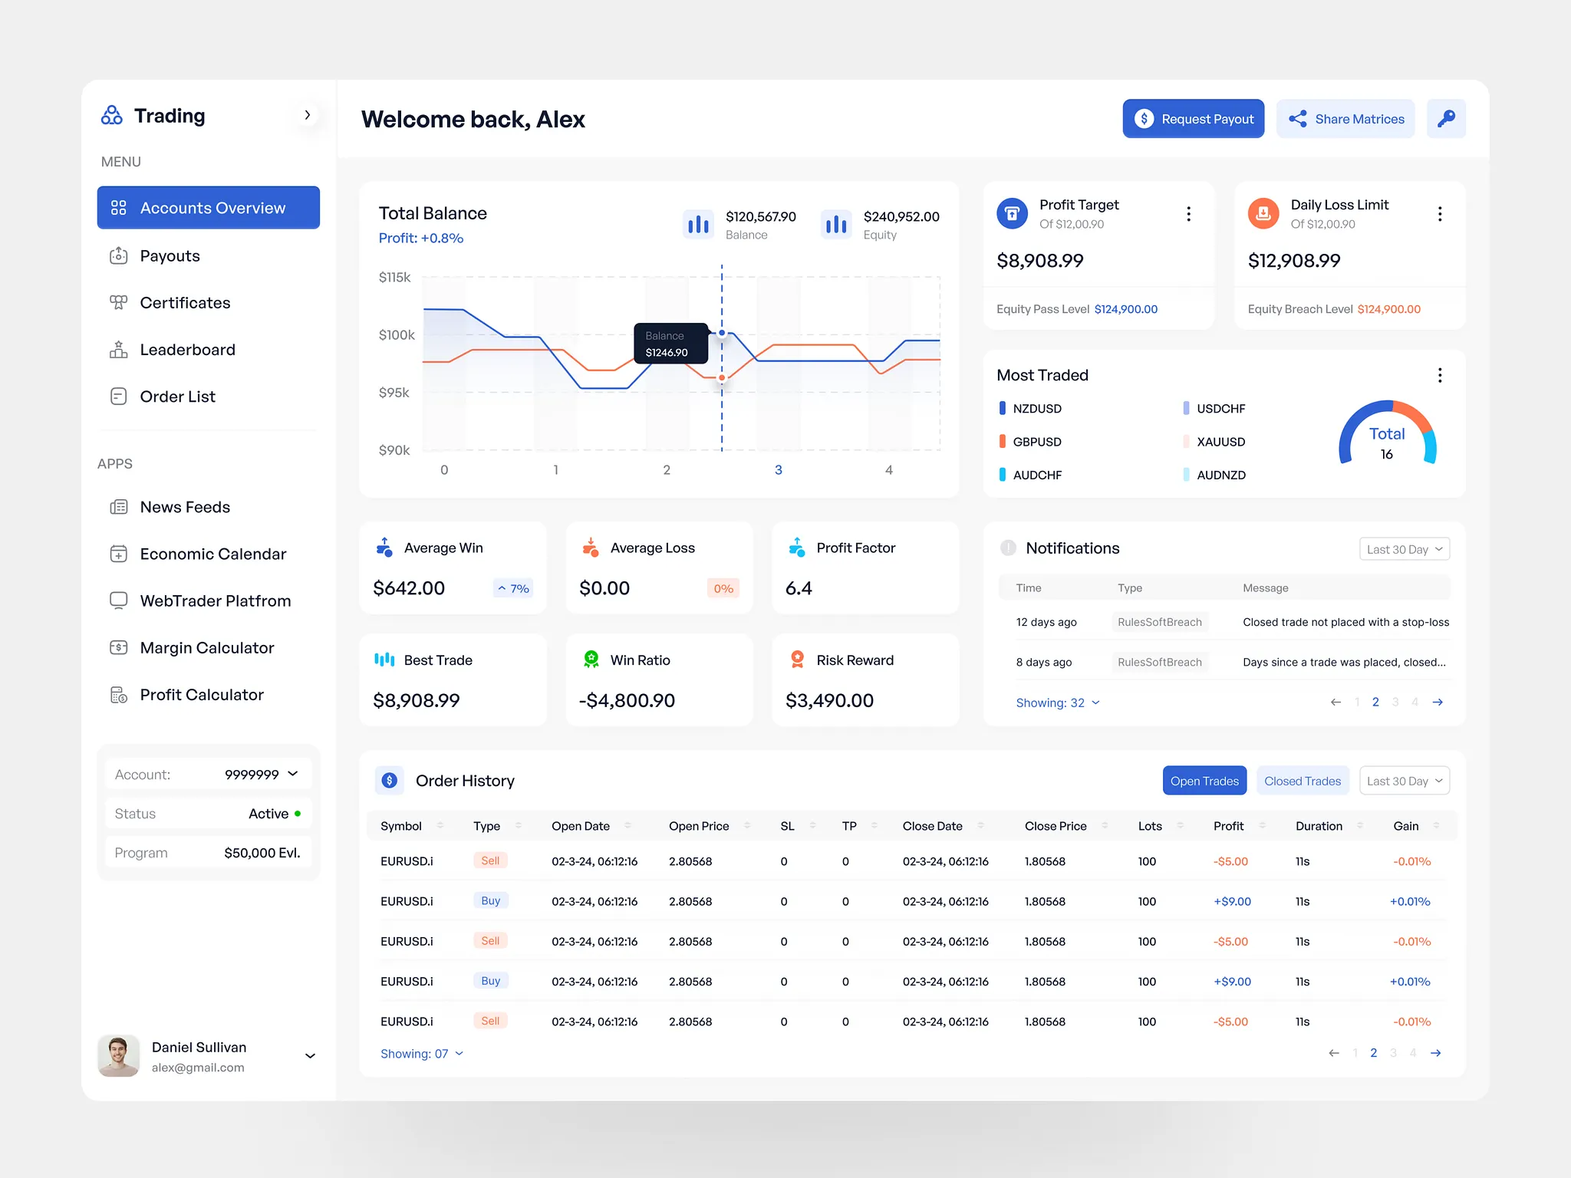This screenshot has width=1571, height=1178.
Task: Switch to Closed Trades tab
Action: [1302, 780]
